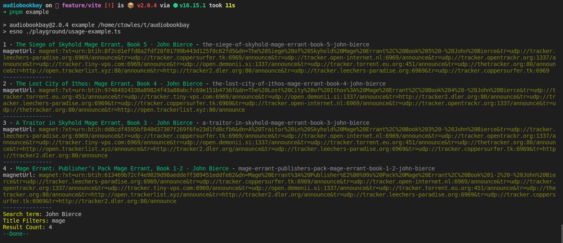Screen dimensions: 563x243
Task: Click slug 'mage-errant-publishers-pack-mage-errant-book-1-2-john-bierce'
Action: 336,168
